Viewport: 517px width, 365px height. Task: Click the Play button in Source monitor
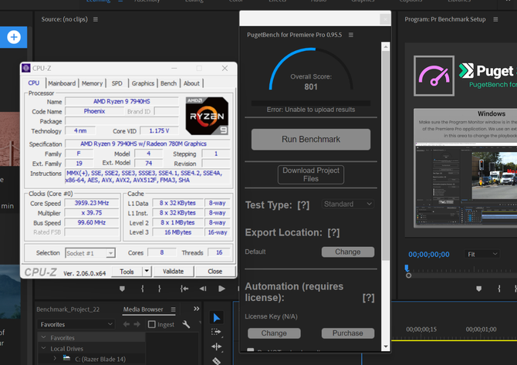(221, 289)
